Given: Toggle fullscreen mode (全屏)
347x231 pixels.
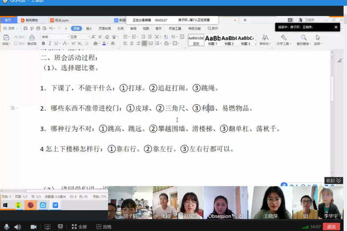Looking at the screenshot, I should pos(79,227).
